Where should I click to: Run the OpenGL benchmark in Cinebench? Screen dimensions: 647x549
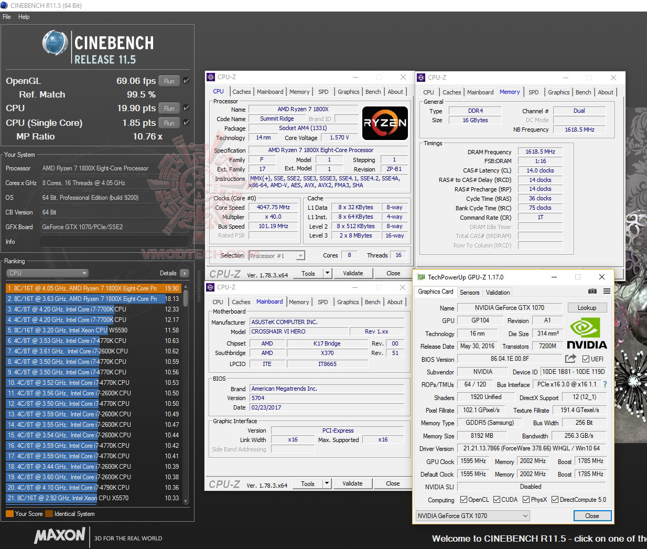pos(169,81)
